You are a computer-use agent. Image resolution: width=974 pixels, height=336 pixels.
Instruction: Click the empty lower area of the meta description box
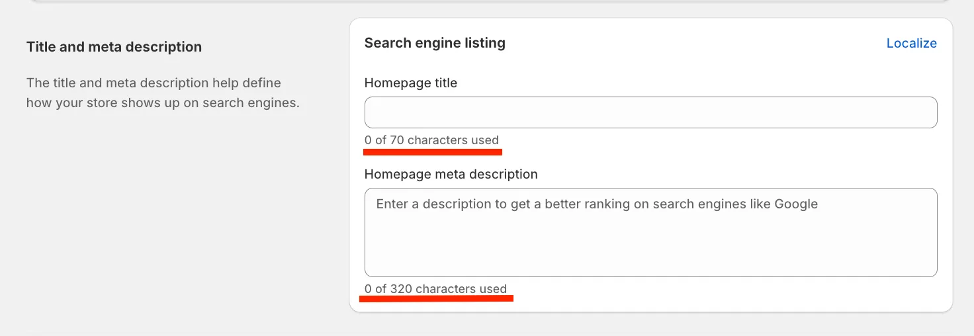coord(650,248)
